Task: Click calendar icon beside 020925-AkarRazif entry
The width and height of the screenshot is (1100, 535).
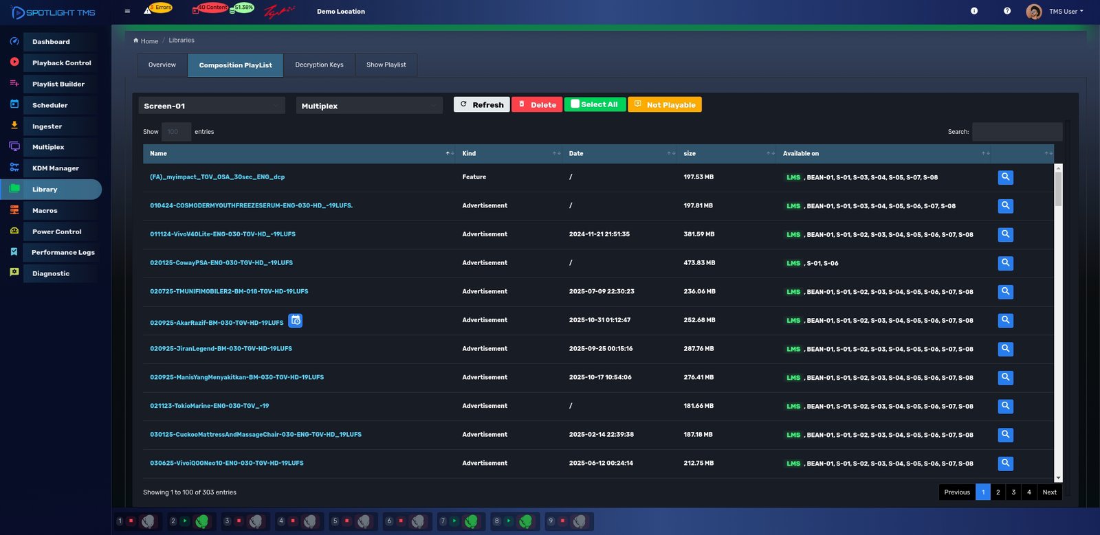Action: click(295, 321)
